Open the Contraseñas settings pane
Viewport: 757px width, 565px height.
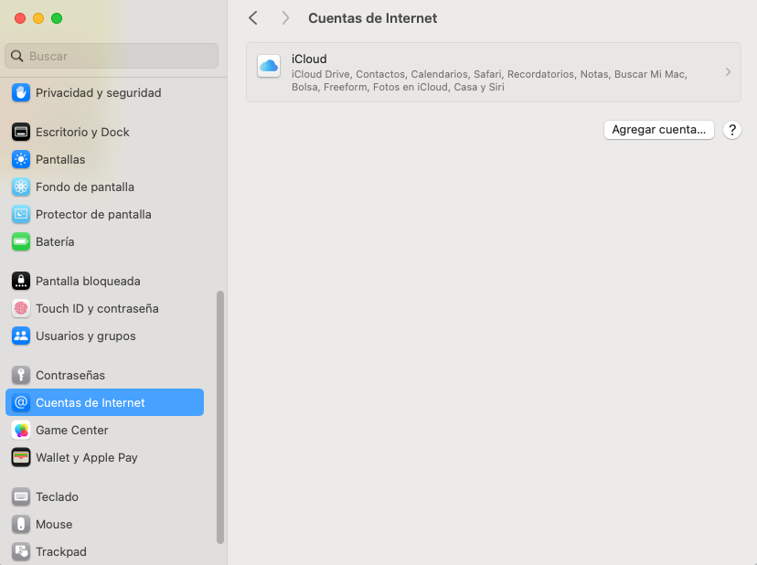[69, 375]
